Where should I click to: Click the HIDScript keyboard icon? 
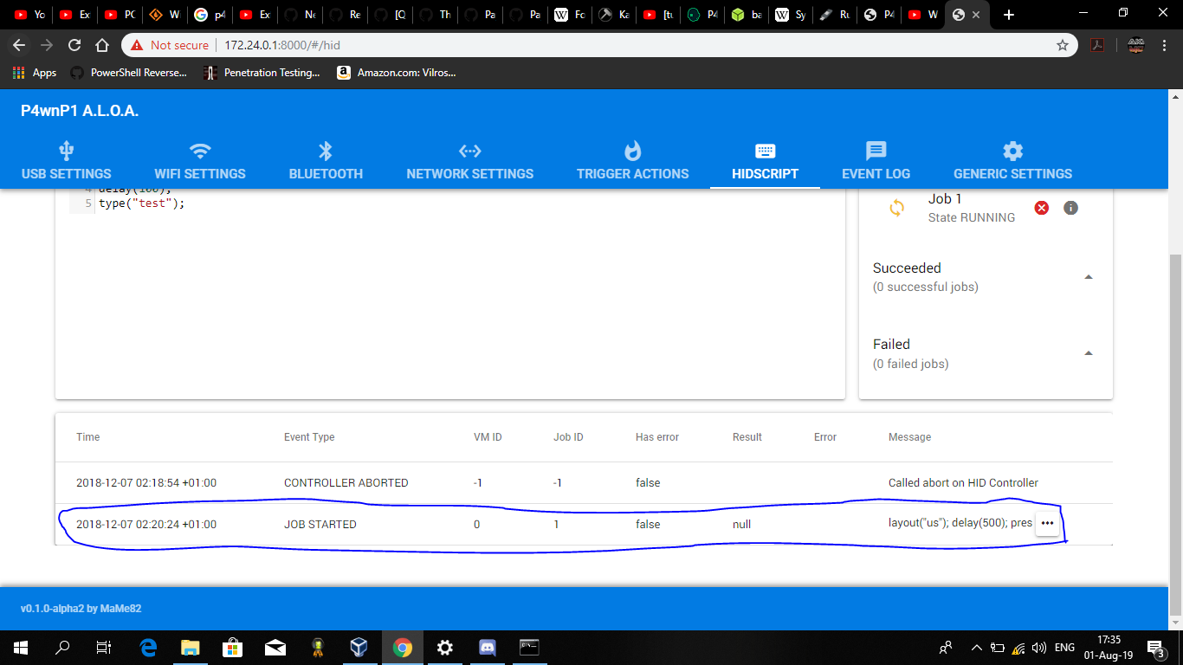tap(765, 150)
